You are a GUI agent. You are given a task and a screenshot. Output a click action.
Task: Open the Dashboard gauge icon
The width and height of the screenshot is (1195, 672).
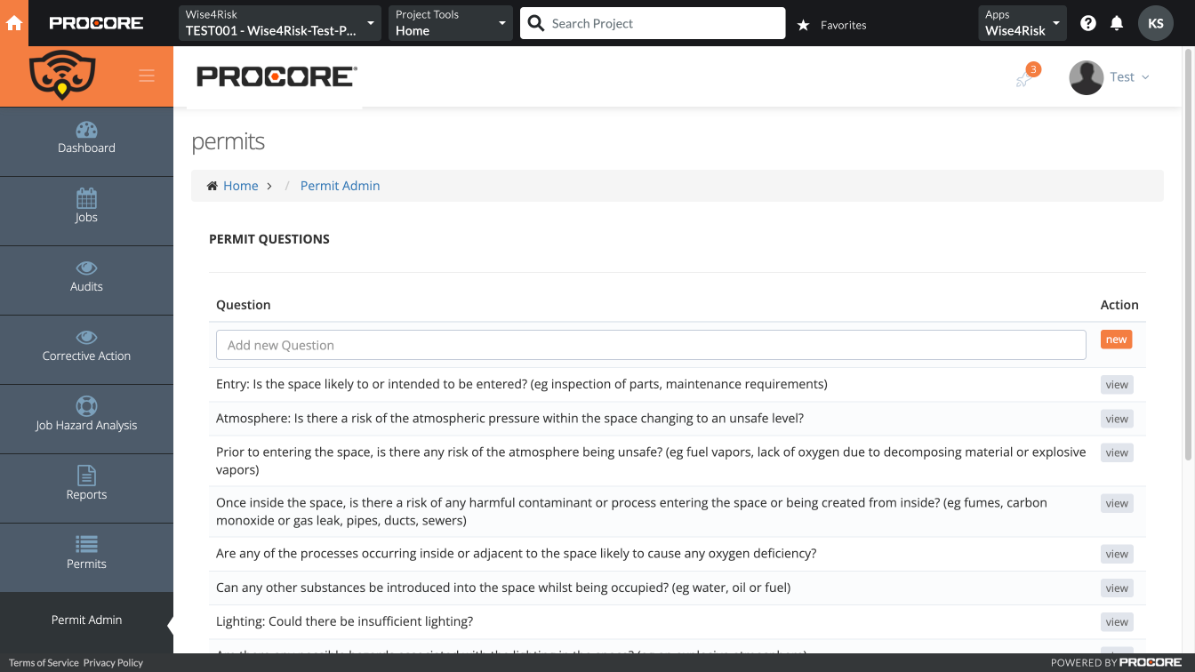[x=86, y=131]
